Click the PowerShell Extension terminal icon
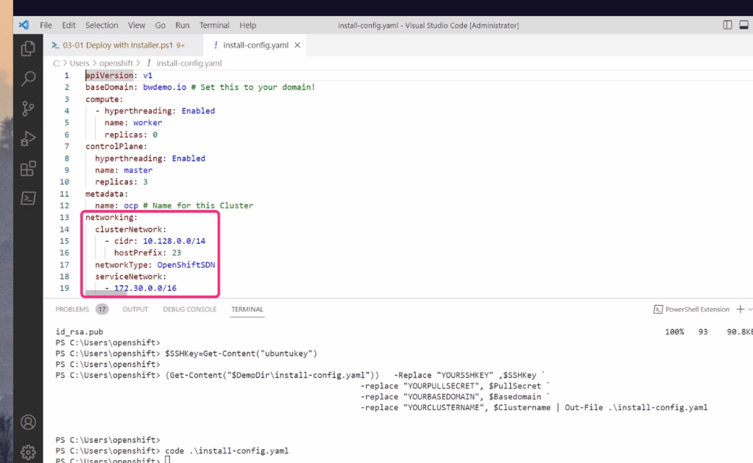The image size is (753, 463). tap(658, 309)
